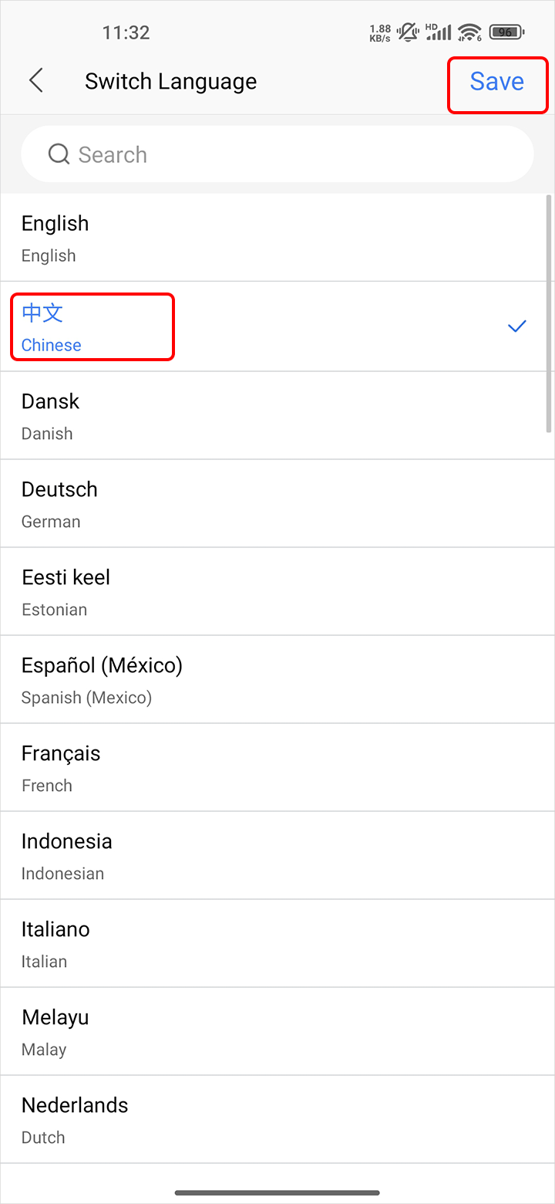Tap the back arrow icon
Image resolution: width=555 pixels, height=1204 pixels.
35,80
